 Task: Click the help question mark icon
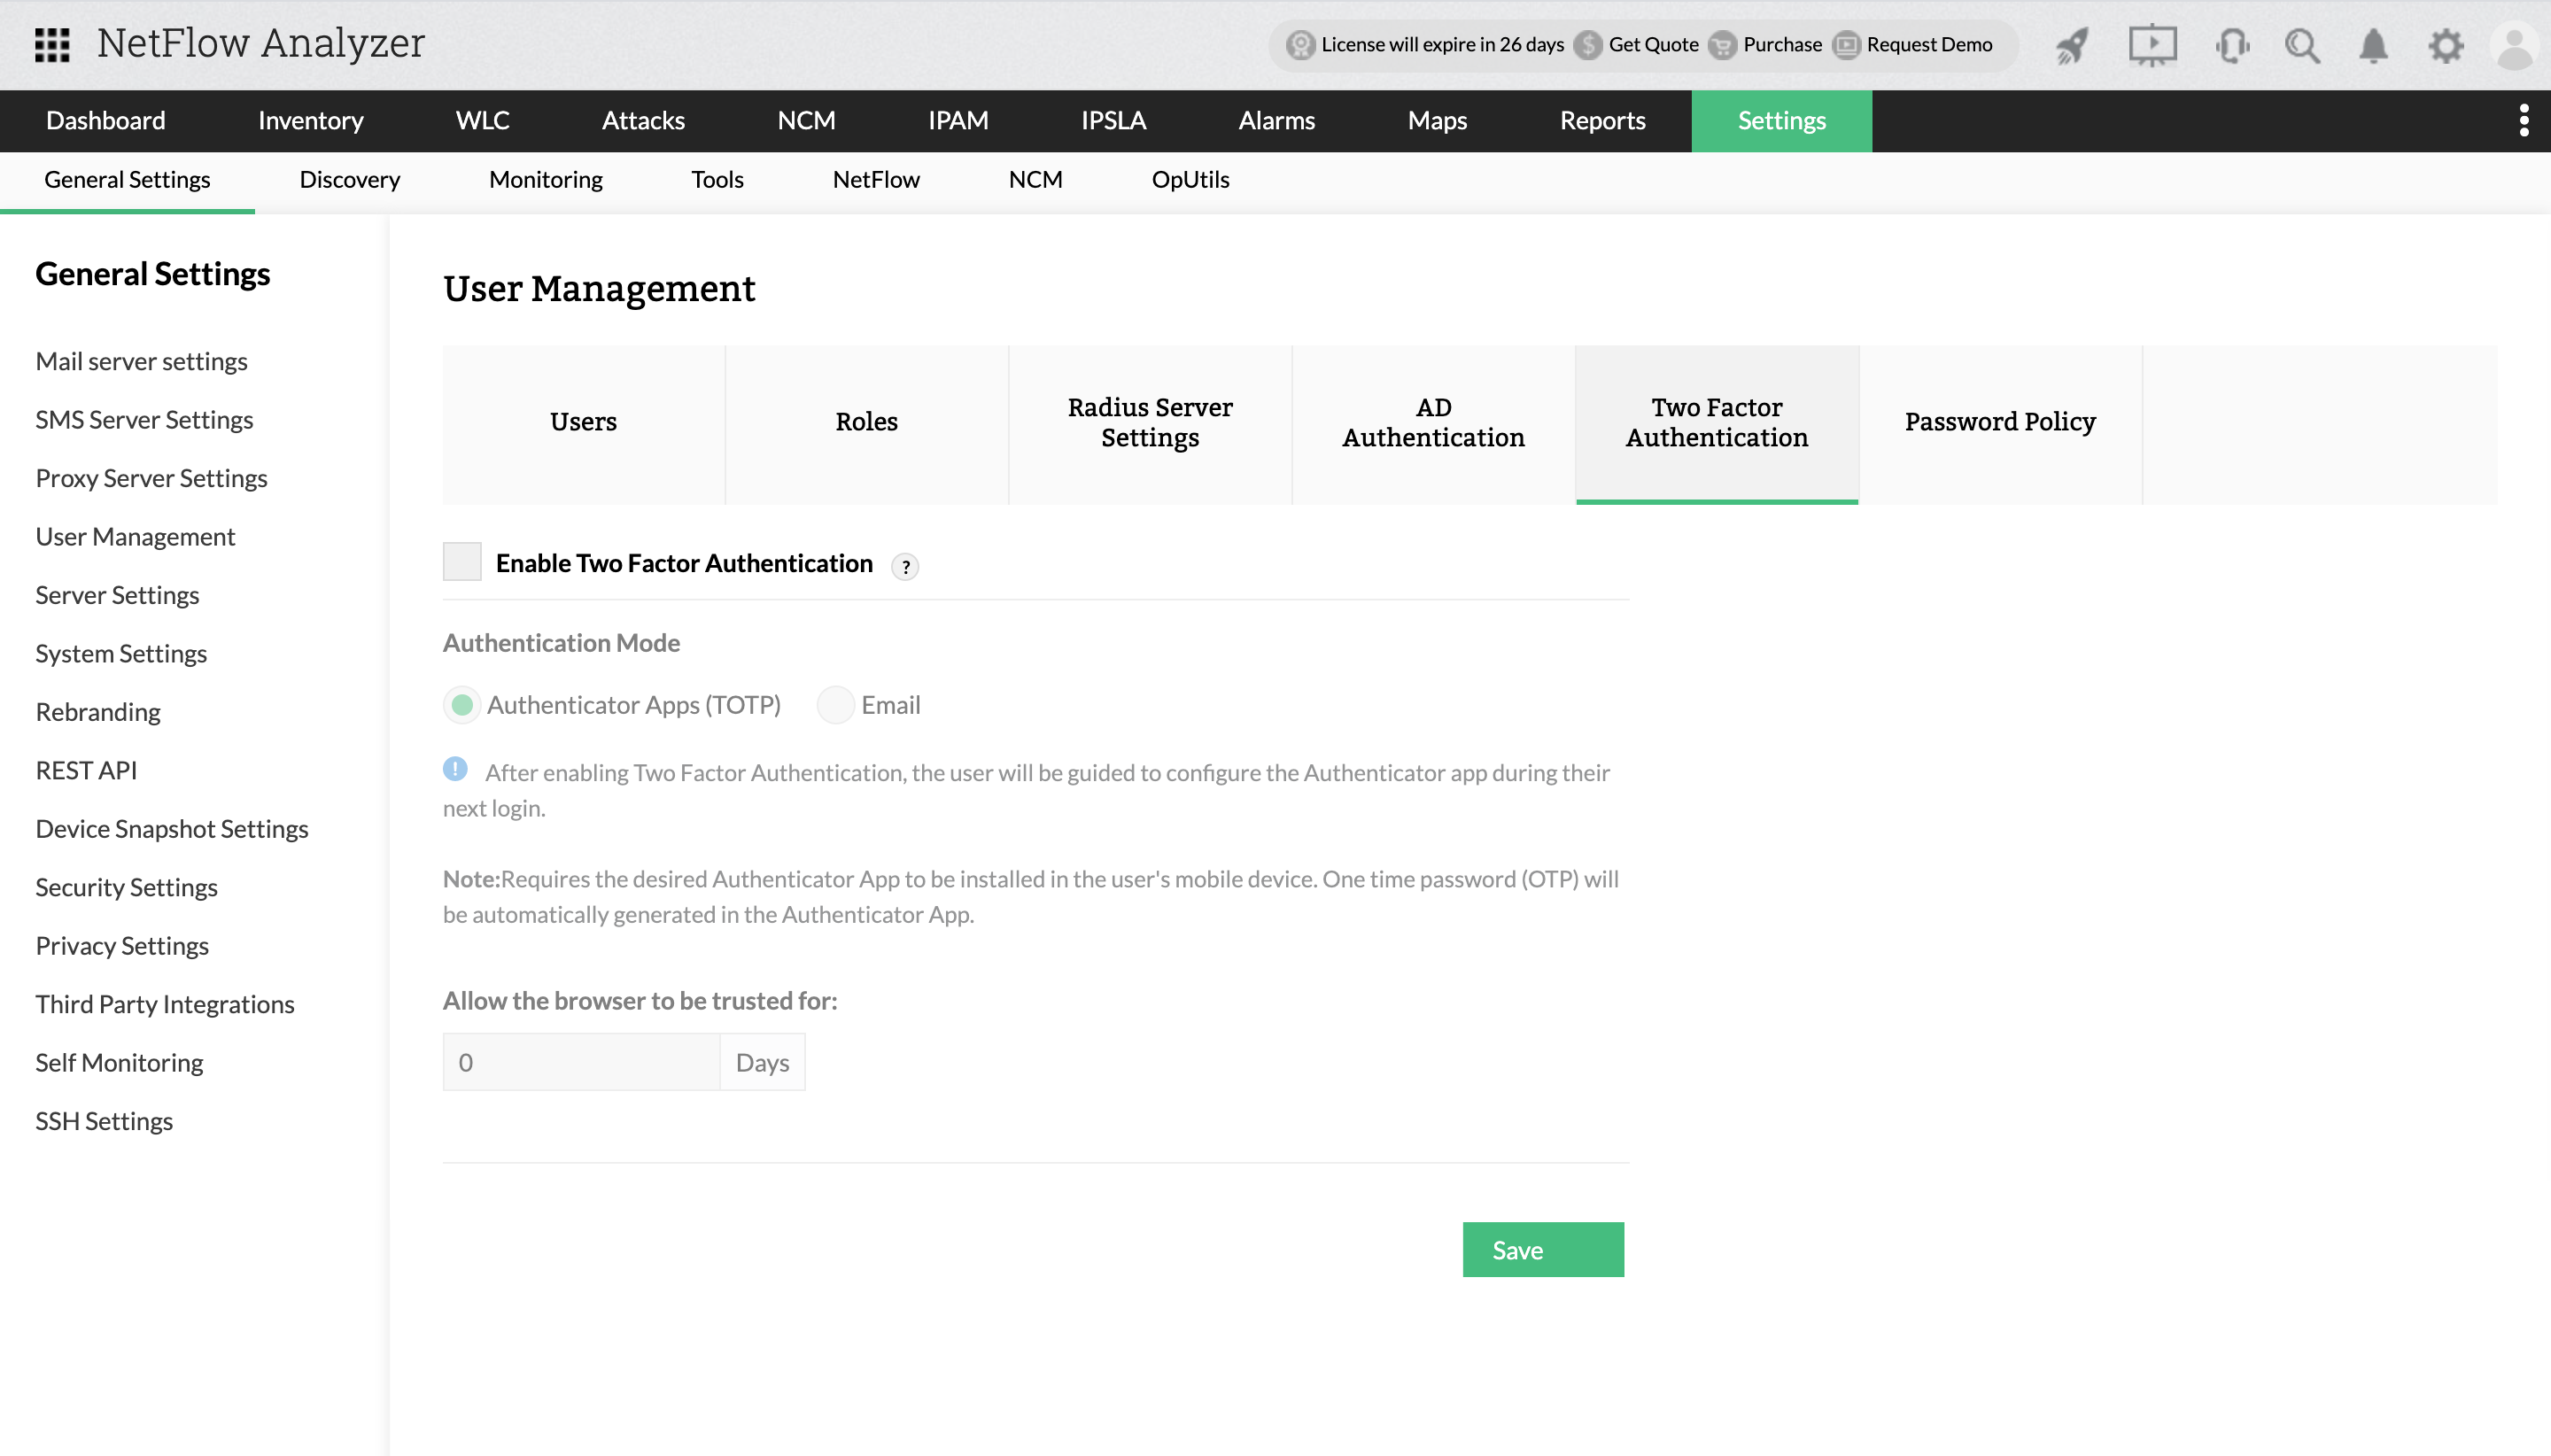[905, 567]
